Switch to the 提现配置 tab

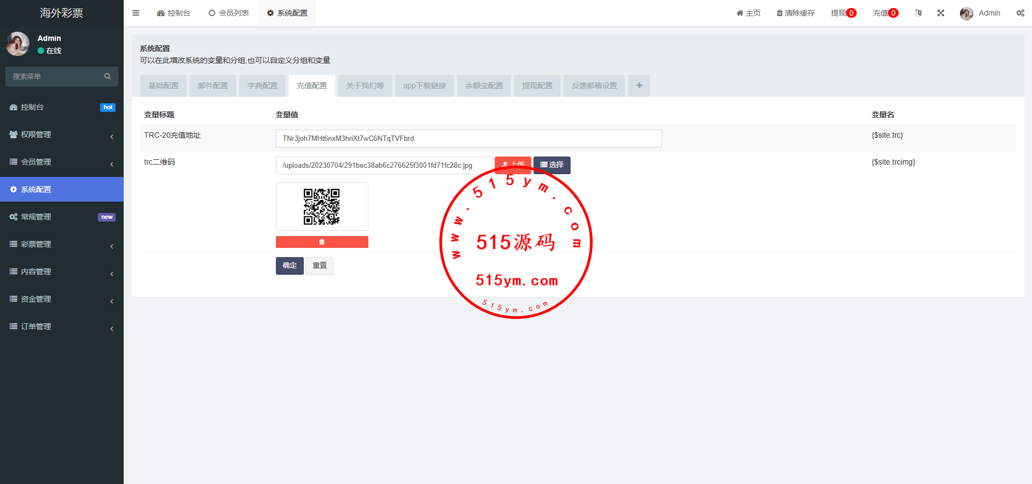point(537,86)
